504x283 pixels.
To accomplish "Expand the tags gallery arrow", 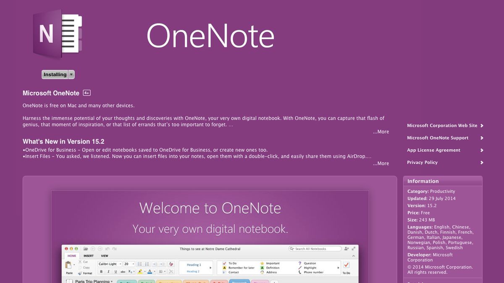I will [x=338, y=267].
